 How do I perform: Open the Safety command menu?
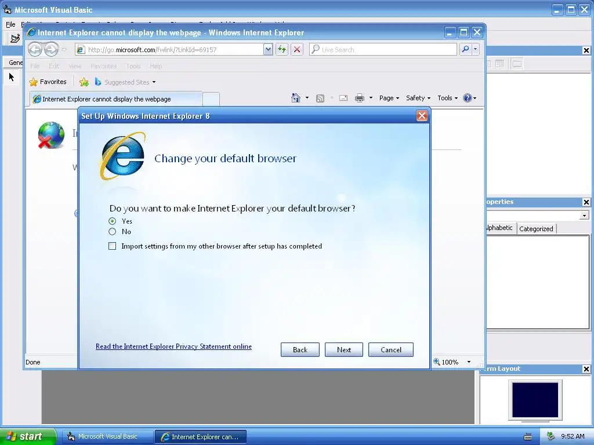[418, 98]
